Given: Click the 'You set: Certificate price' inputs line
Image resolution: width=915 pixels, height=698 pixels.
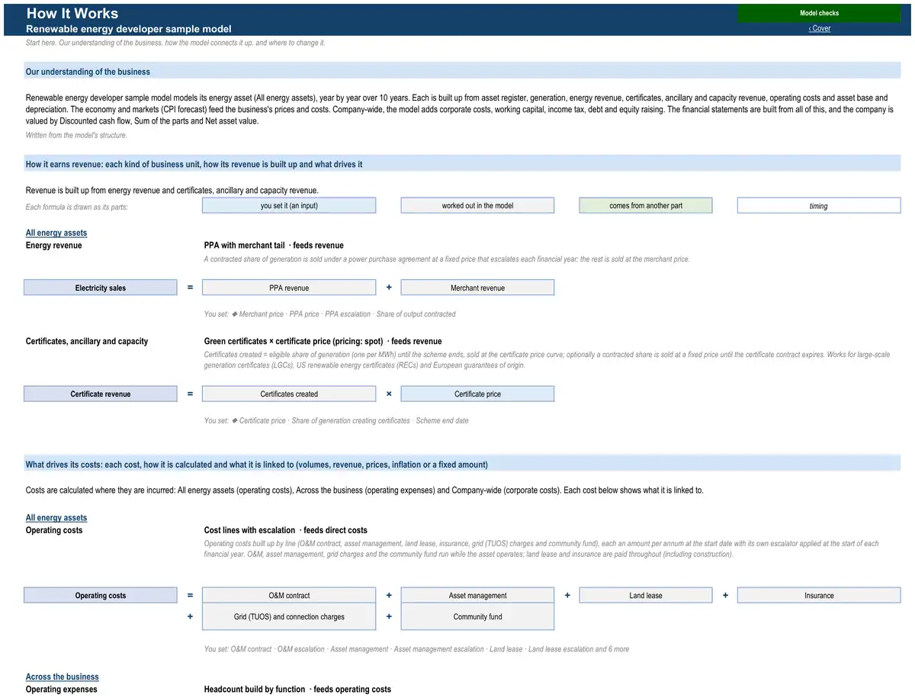Looking at the screenshot, I should pyautogui.click(x=336, y=420).
